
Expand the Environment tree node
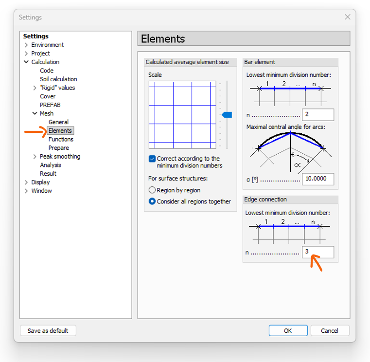point(26,45)
